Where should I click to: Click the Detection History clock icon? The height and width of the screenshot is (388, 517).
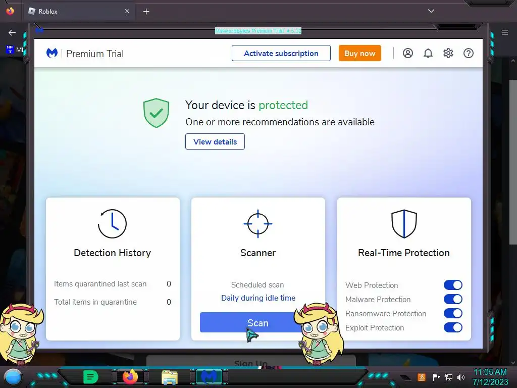click(112, 224)
